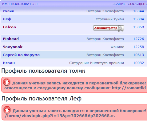
Task: Sort by ИМЯ ПОЛЬЗОВАТЕЛЯ column header
Action: pyautogui.click(x=20, y=4)
